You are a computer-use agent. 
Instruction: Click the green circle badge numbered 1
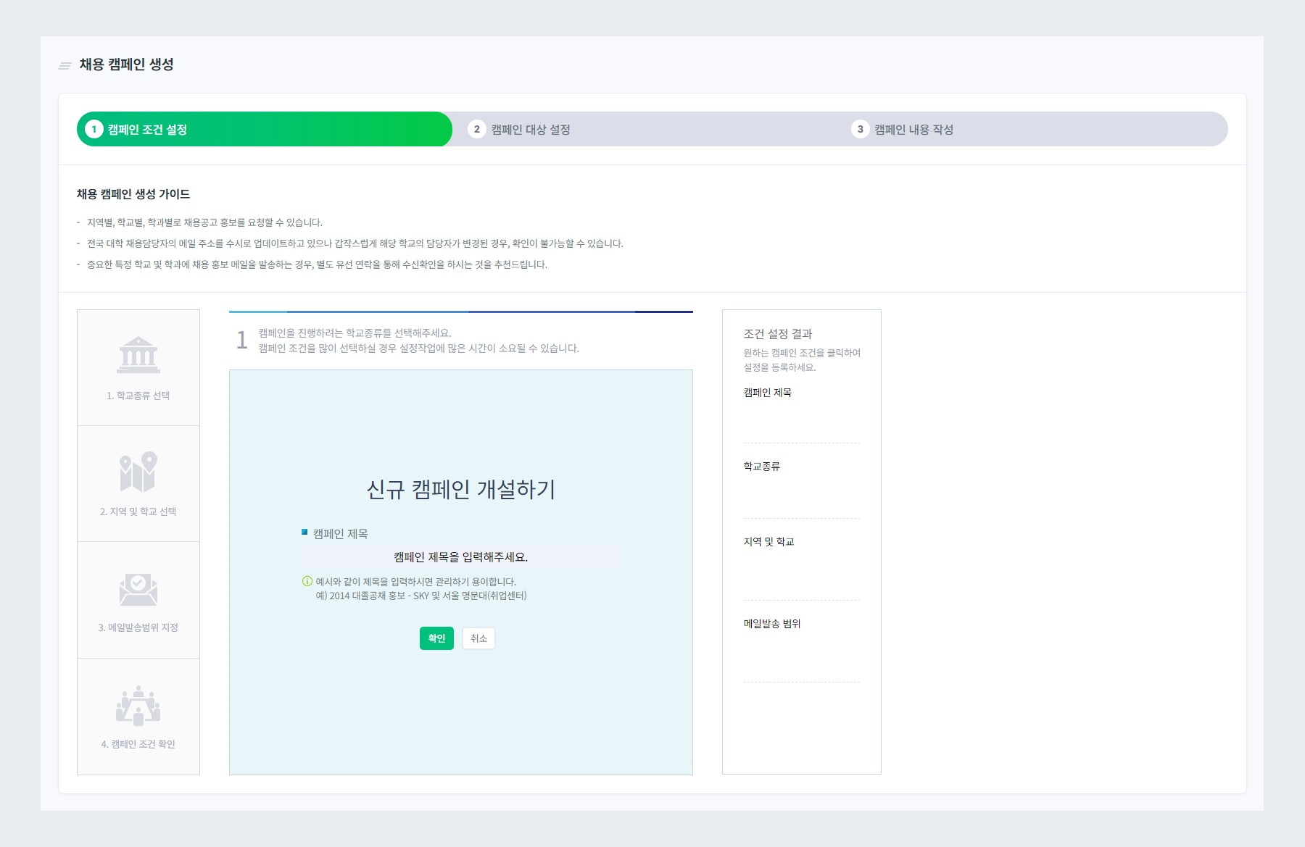point(93,129)
